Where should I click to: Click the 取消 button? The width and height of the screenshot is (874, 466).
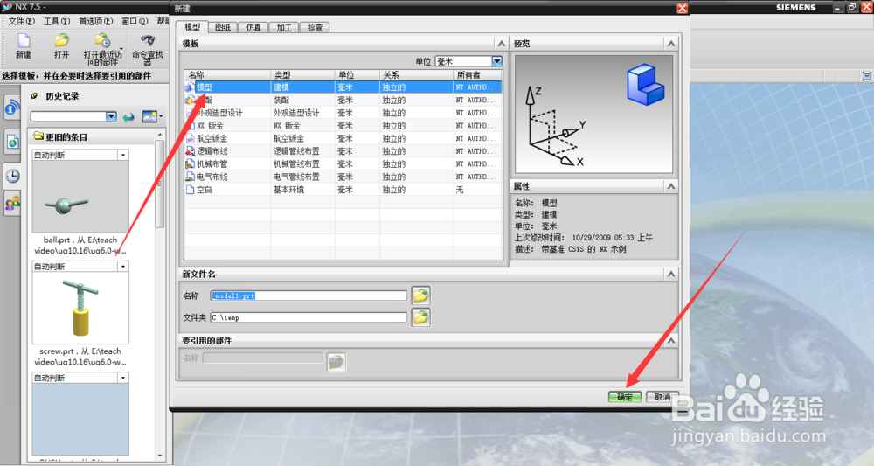(x=662, y=397)
